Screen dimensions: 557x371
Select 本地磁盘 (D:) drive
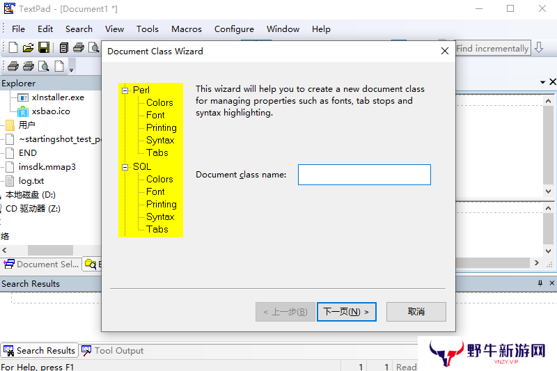click(x=30, y=195)
